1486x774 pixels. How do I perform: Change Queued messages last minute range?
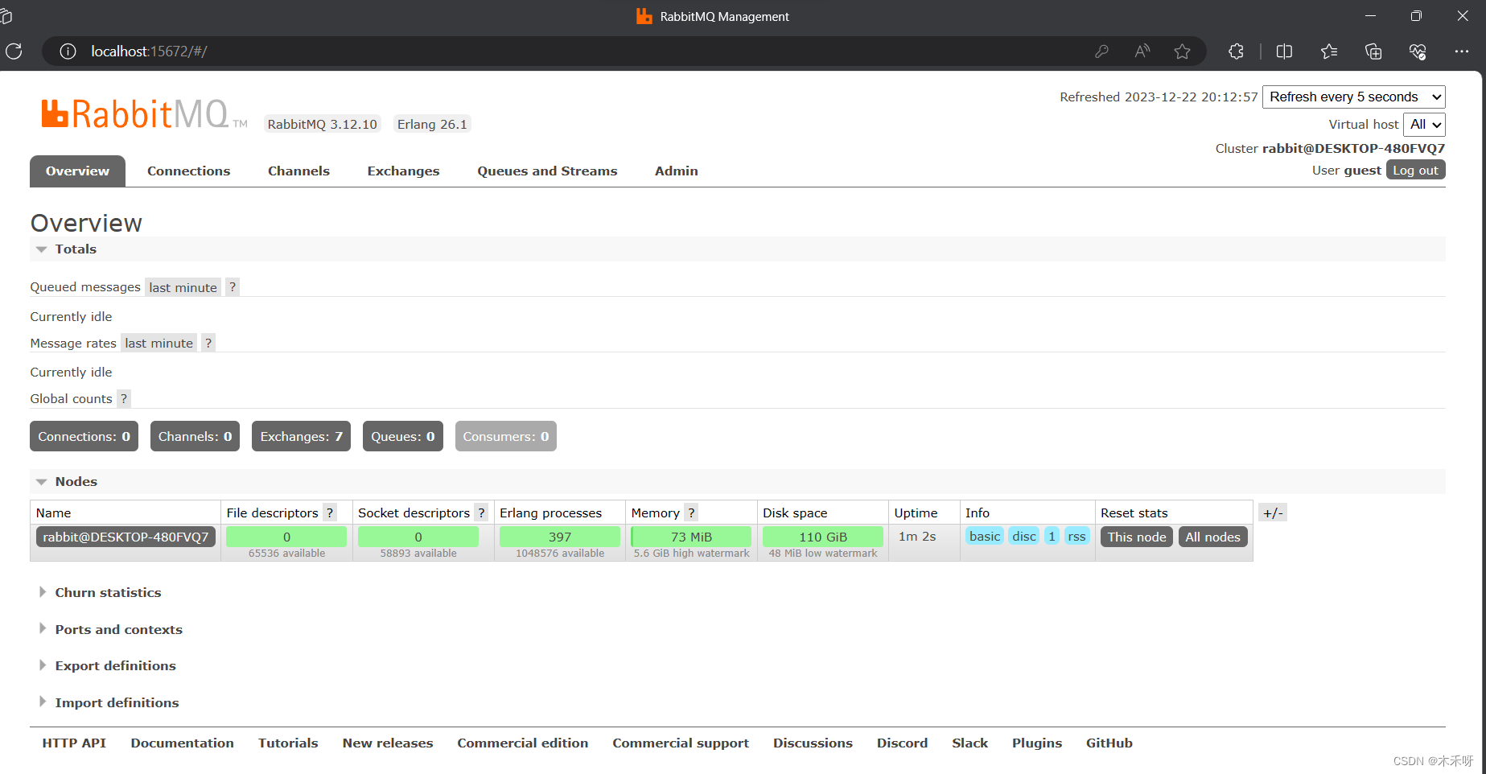point(183,287)
